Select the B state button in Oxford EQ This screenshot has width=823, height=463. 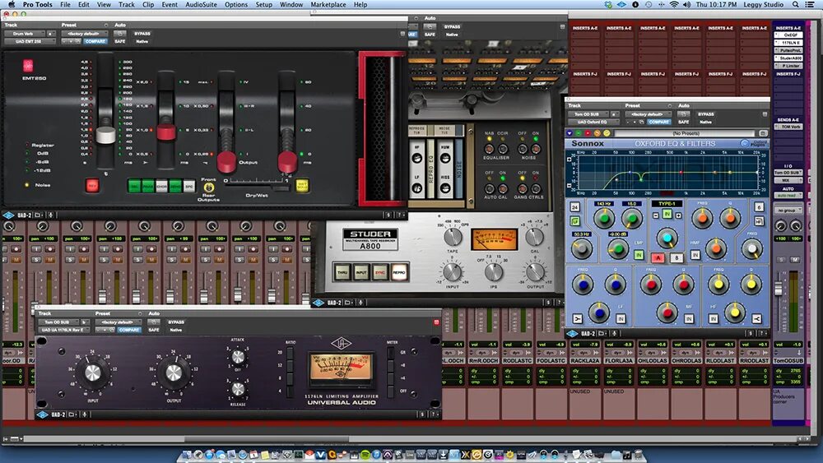pos(677,257)
